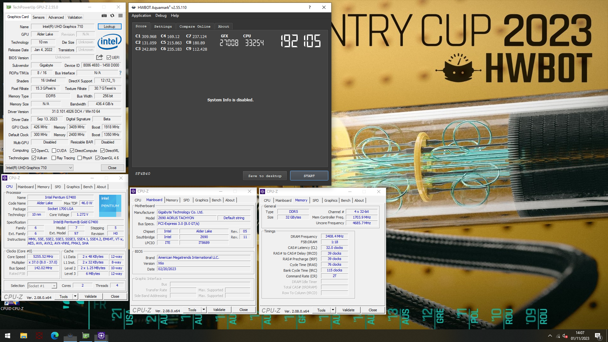This screenshot has width=608, height=342.
Task: Switch to GPU-Z taskbar icon
Action: click(x=86, y=336)
